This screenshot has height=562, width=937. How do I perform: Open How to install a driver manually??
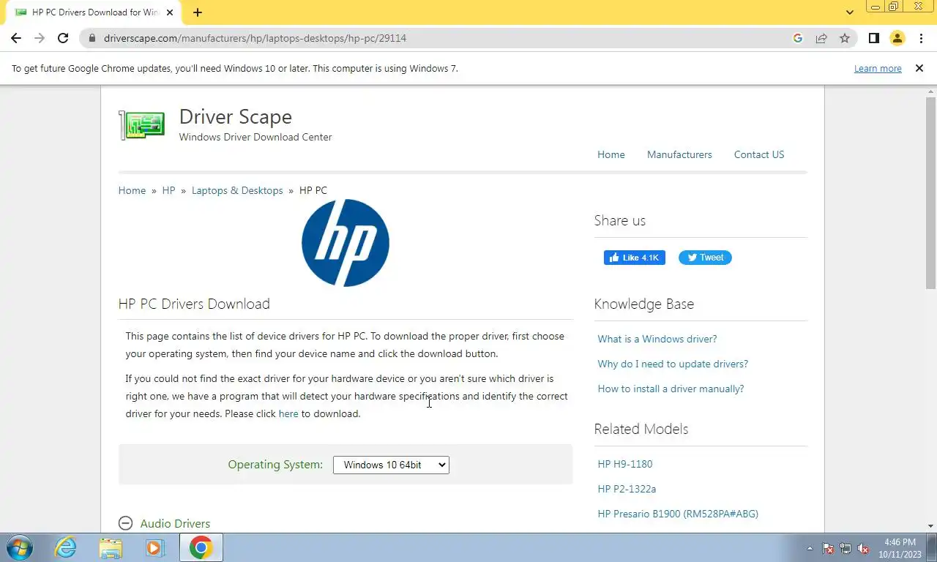tap(671, 389)
